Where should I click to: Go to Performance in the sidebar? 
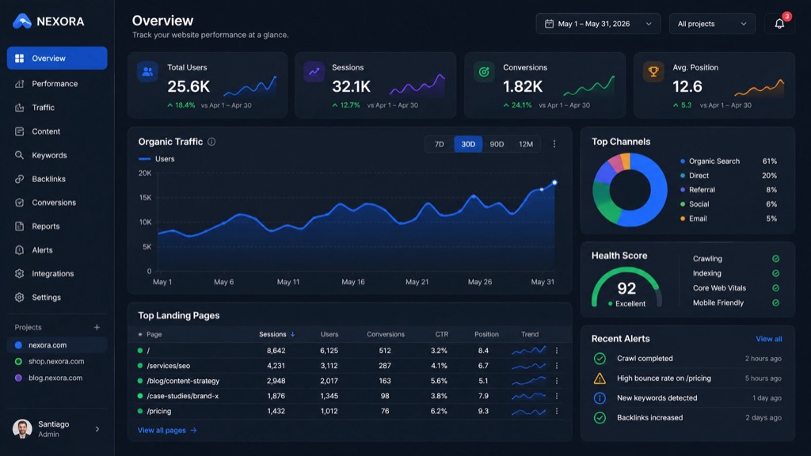tap(57, 84)
